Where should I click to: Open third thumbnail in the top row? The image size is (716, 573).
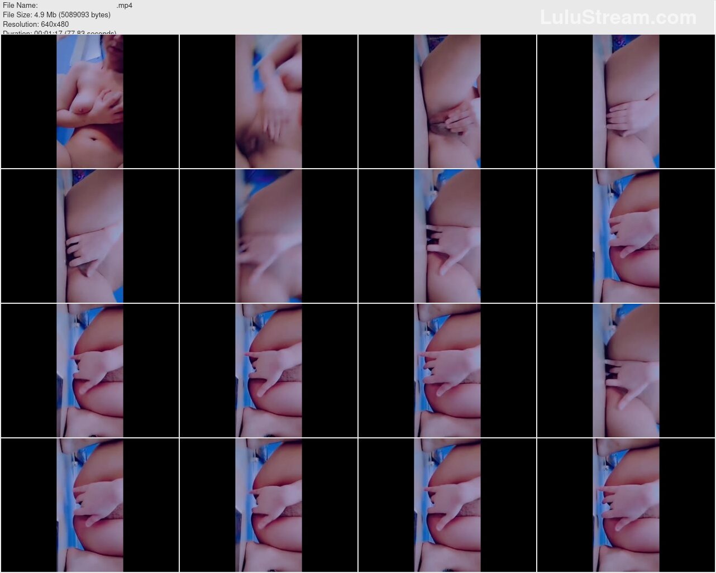coord(447,101)
